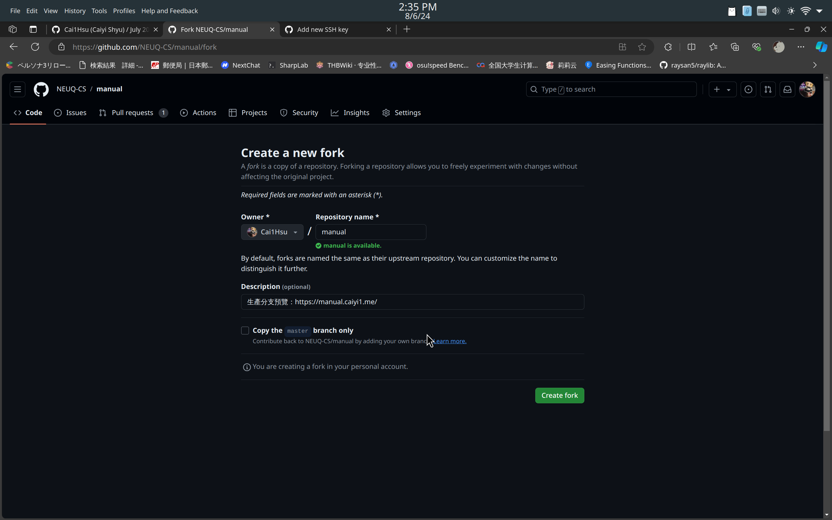Open the History menu
Image resolution: width=832 pixels, height=520 pixels.
(75, 11)
